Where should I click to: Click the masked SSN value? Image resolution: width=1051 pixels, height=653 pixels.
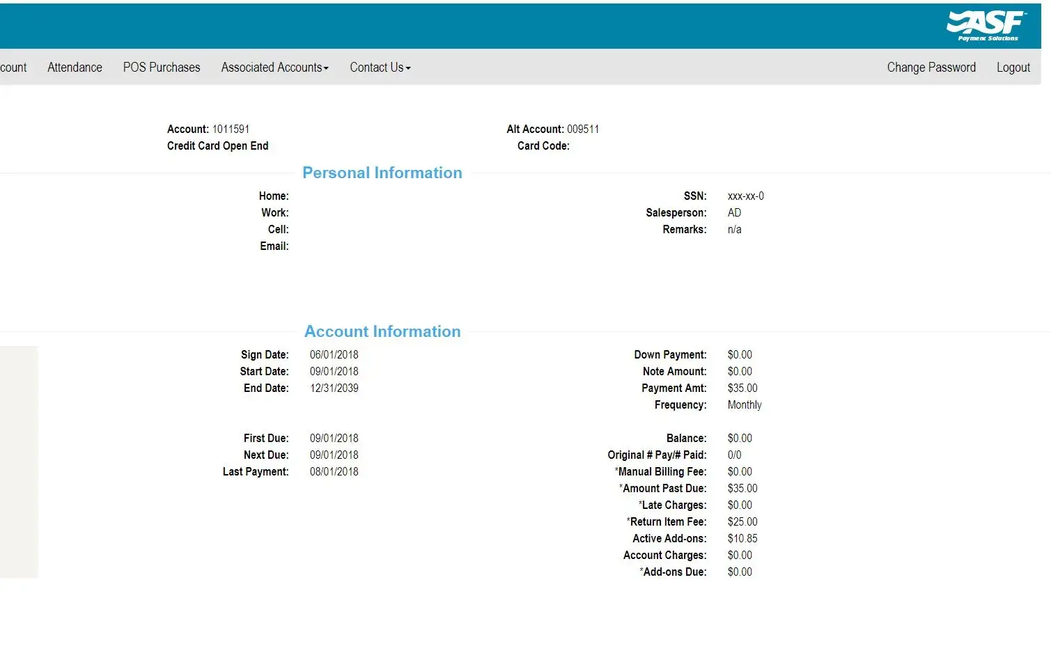point(745,196)
